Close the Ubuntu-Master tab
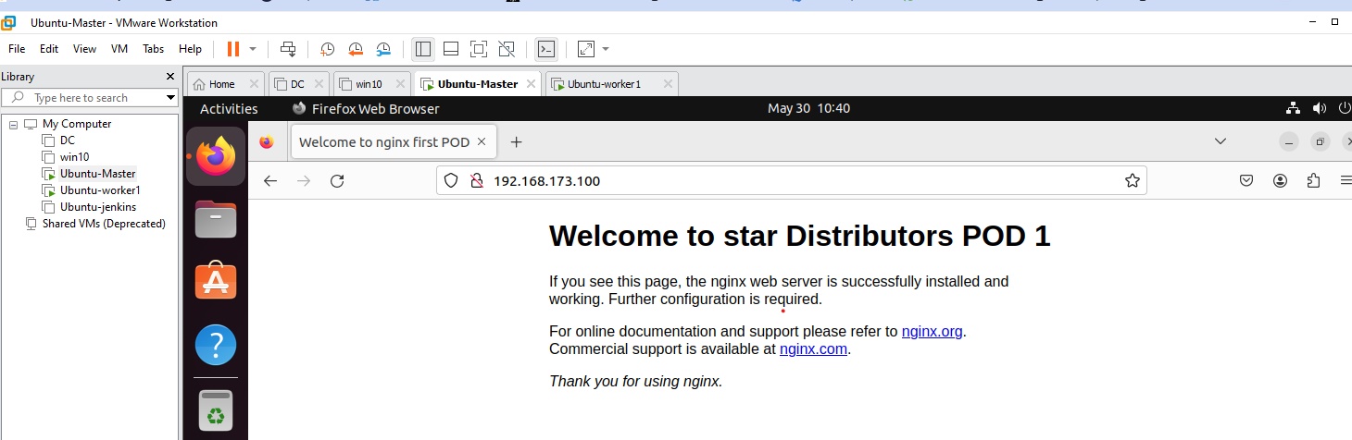This screenshot has width=1352, height=440. click(x=531, y=84)
